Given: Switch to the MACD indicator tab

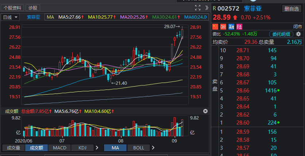Looking at the screenshot, I should click(59, 148).
